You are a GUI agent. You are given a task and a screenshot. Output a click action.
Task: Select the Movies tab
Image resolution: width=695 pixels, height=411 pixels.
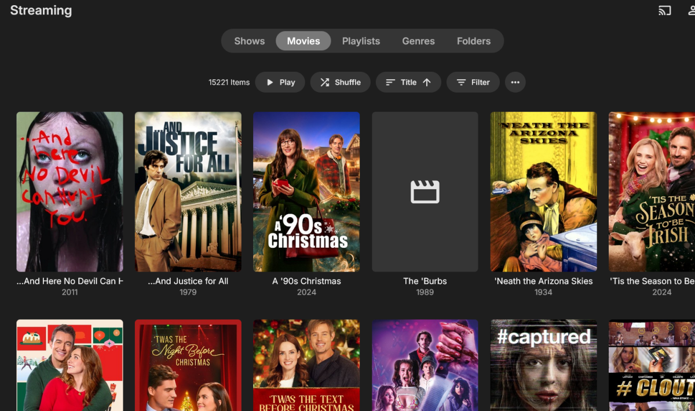click(303, 41)
